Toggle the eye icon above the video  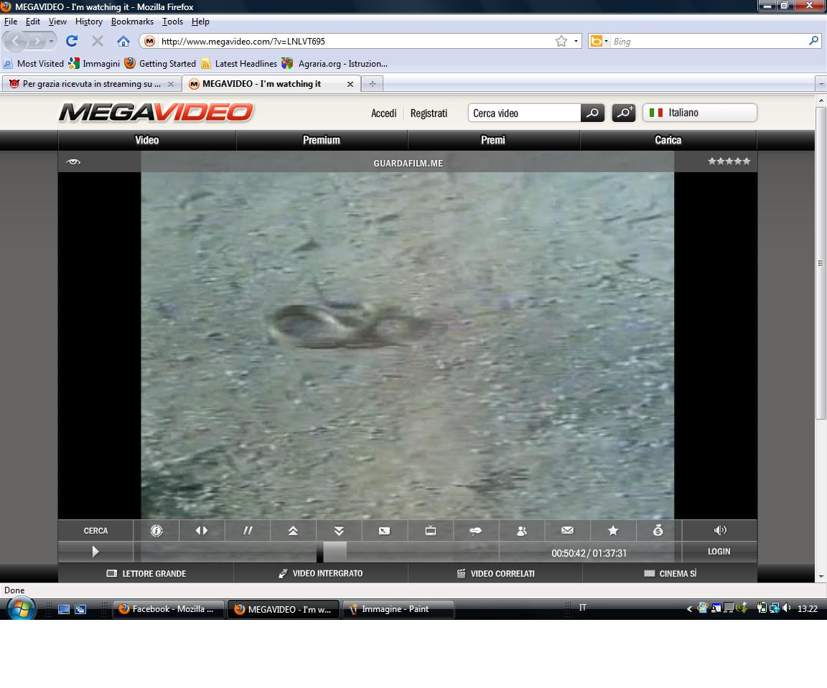click(73, 162)
